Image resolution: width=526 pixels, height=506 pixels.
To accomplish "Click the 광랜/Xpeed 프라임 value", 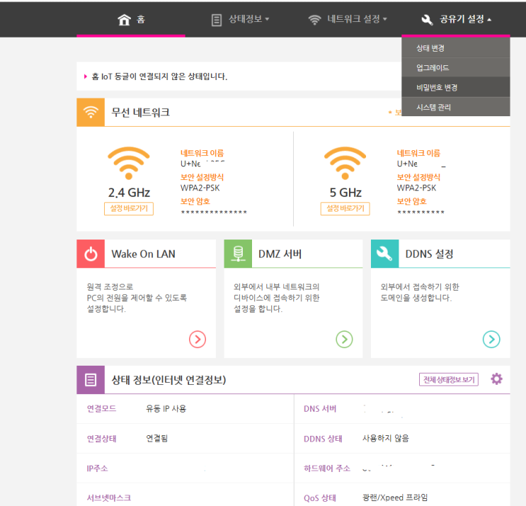I will (x=395, y=497).
